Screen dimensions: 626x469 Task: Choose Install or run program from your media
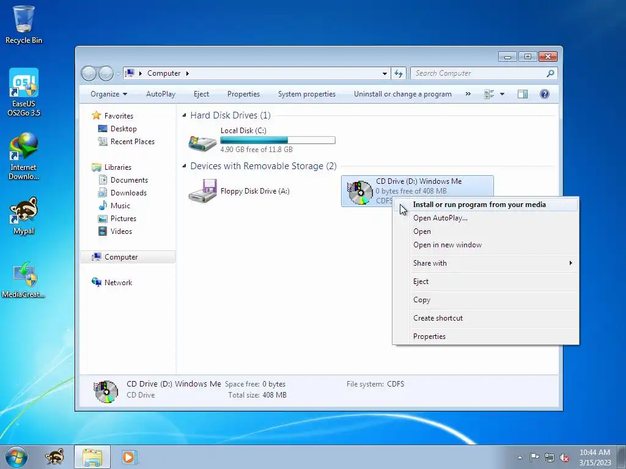(x=485, y=205)
